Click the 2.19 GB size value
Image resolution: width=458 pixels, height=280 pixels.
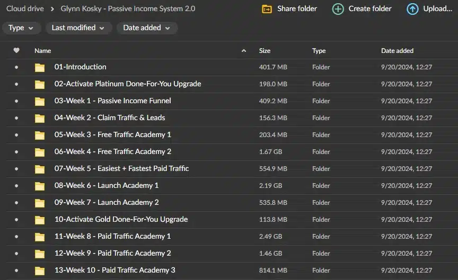(270, 185)
